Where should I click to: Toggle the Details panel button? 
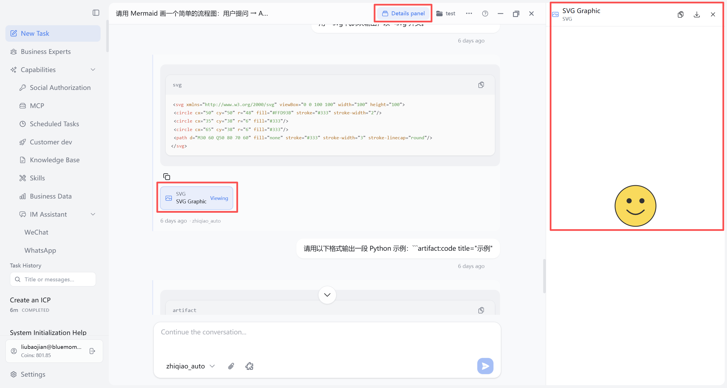click(403, 13)
